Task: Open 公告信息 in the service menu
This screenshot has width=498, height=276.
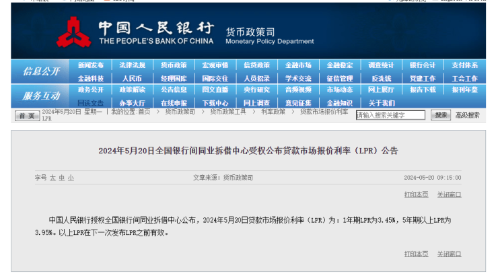Action: pyautogui.click(x=174, y=90)
